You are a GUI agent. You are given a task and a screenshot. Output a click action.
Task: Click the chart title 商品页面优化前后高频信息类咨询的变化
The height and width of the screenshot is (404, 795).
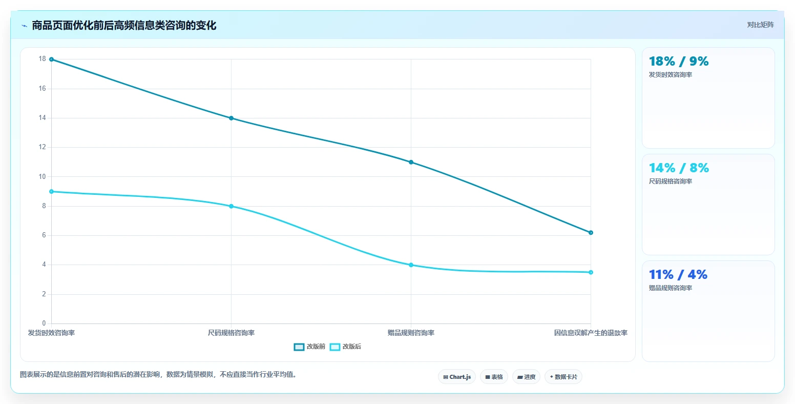coord(124,25)
